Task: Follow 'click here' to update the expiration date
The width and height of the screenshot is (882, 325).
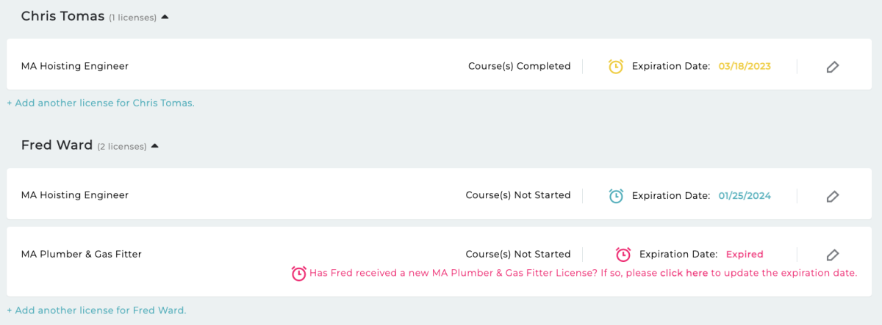Action: (x=684, y=273)
